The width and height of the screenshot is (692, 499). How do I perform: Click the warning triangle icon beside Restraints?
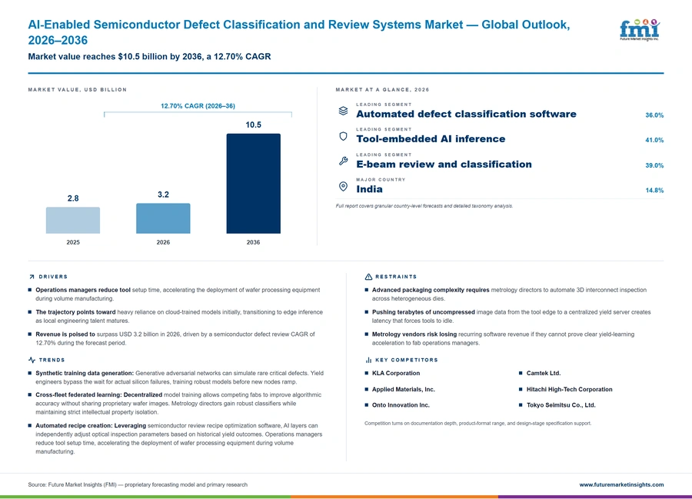368,277
